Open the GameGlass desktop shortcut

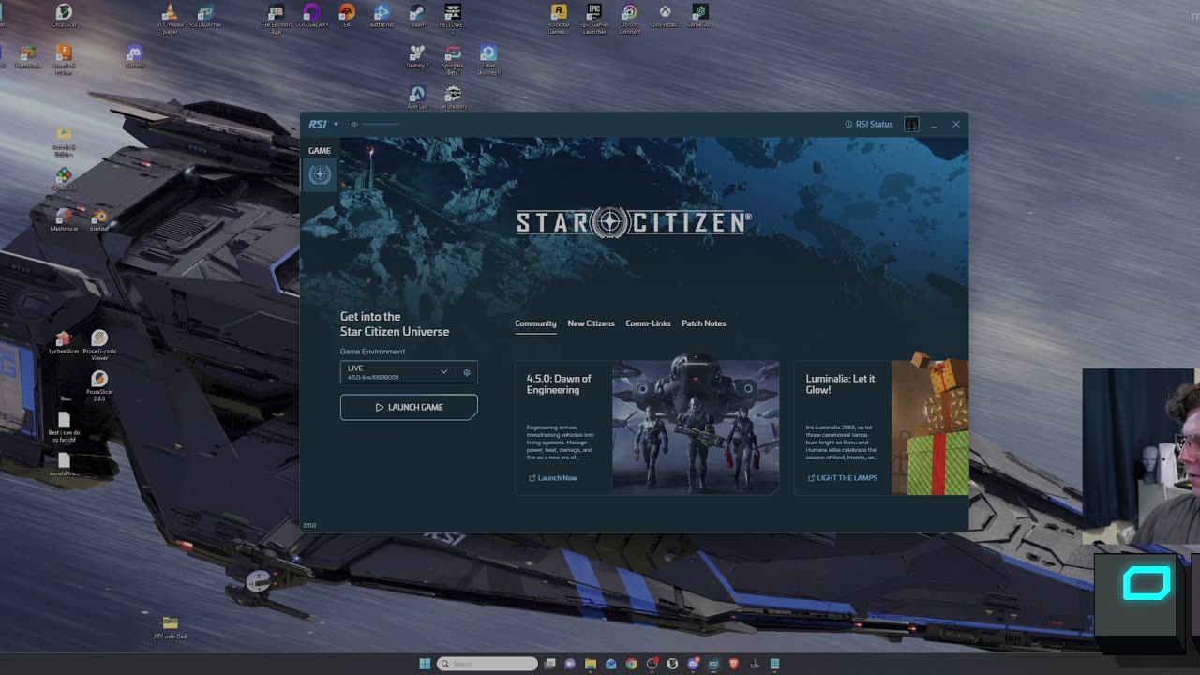700,16
